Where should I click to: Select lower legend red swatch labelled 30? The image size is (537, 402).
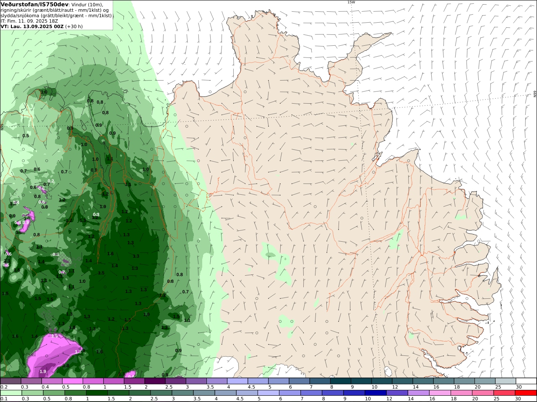[526, 393]
